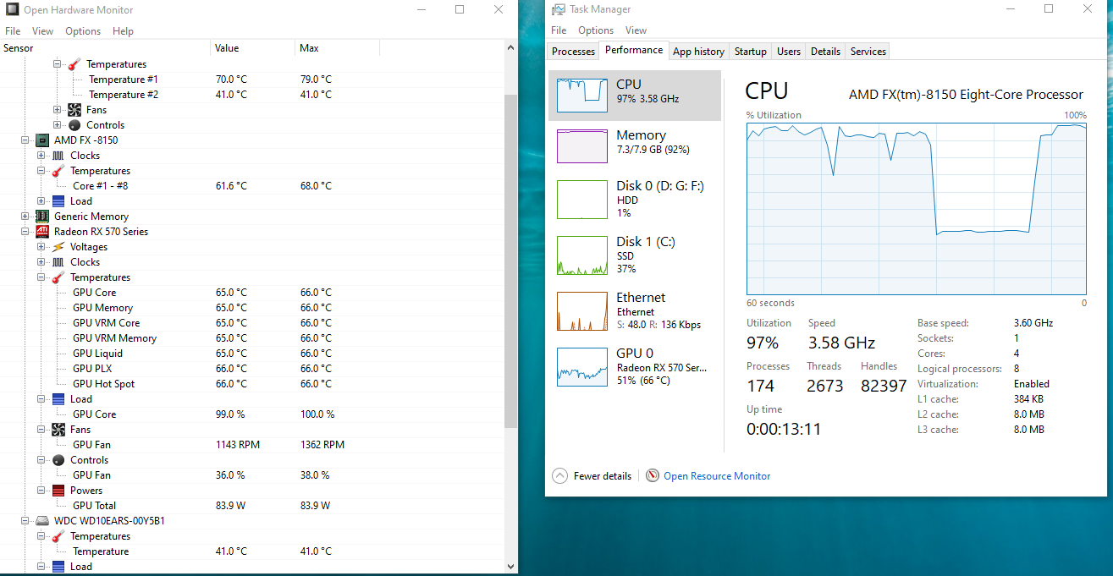This screenshot has height=576, width=1113.
Task: Switch to the Startup tab
Action: click(750, 52)
